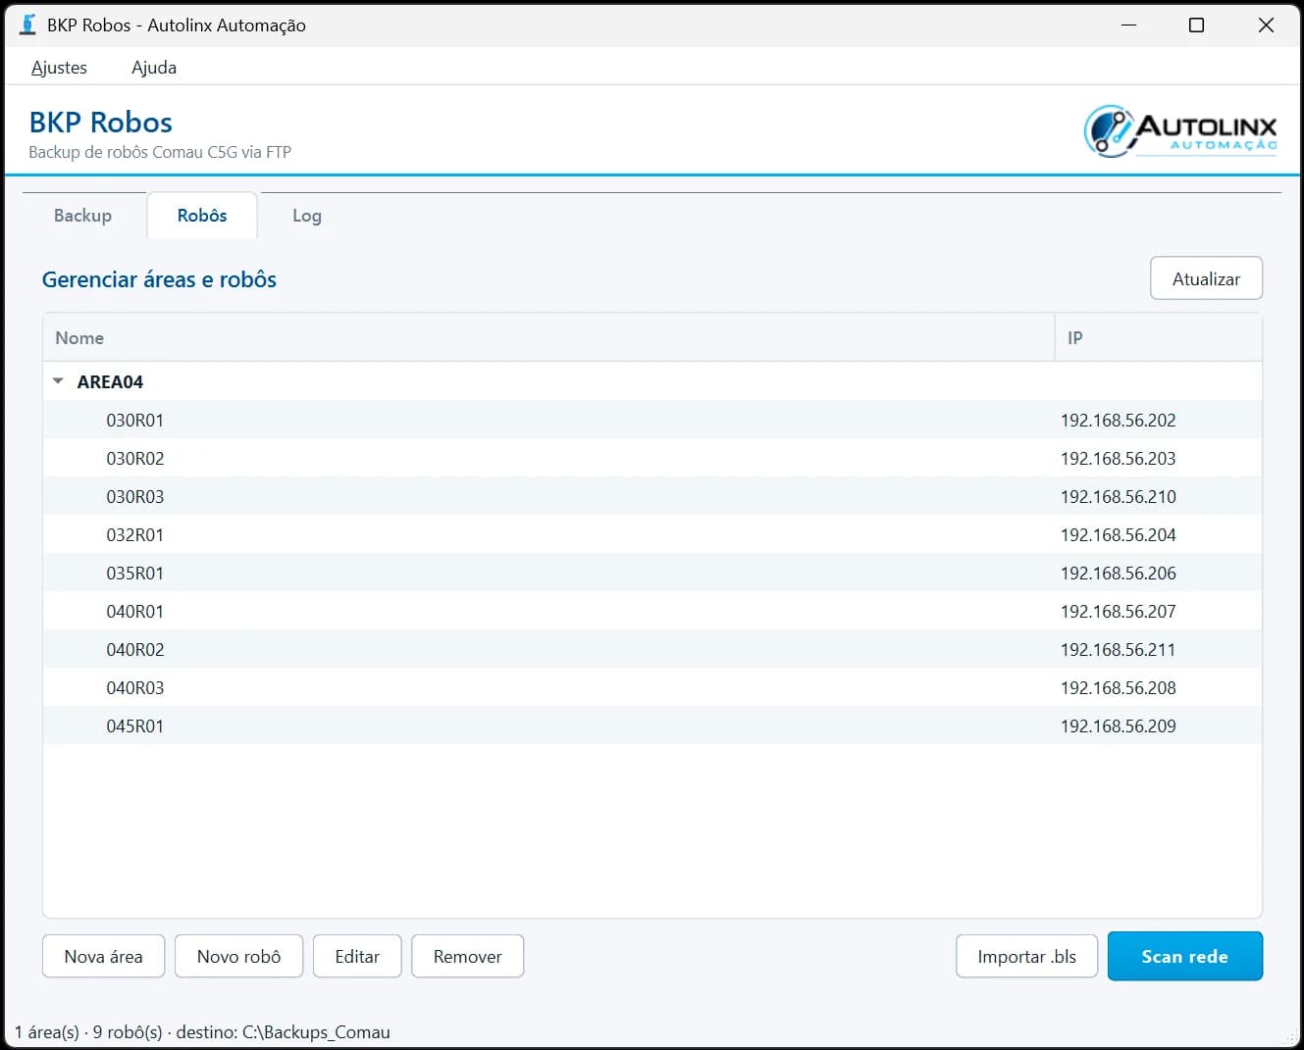Image resolution: width=1304 pixels, height=1050 pixels.
Task: Click IP address 192.168.56.206
Action: click(x=1118, y=573)
